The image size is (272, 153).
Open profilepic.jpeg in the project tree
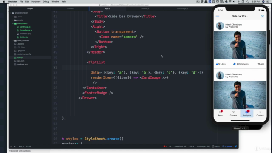pos(25,34)
